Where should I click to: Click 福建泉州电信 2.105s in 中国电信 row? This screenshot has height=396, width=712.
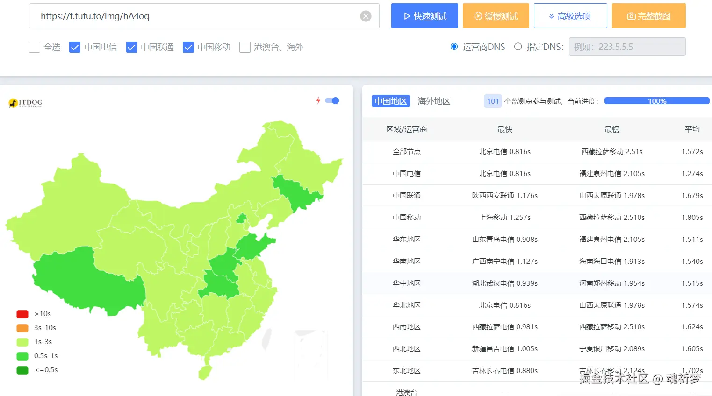pyautogui.click(x=612, y=174)
